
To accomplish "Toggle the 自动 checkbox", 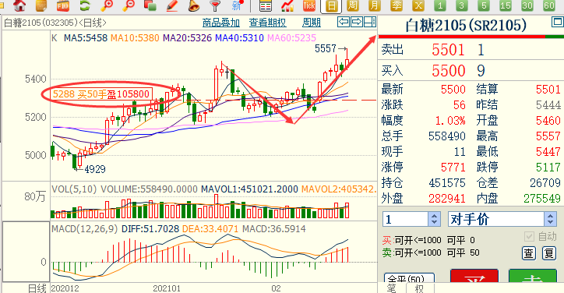I will click(529, 236).
